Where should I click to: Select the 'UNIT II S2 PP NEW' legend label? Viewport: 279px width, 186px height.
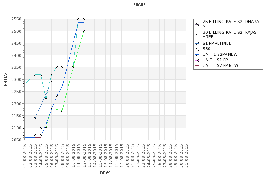click(221, 65)
